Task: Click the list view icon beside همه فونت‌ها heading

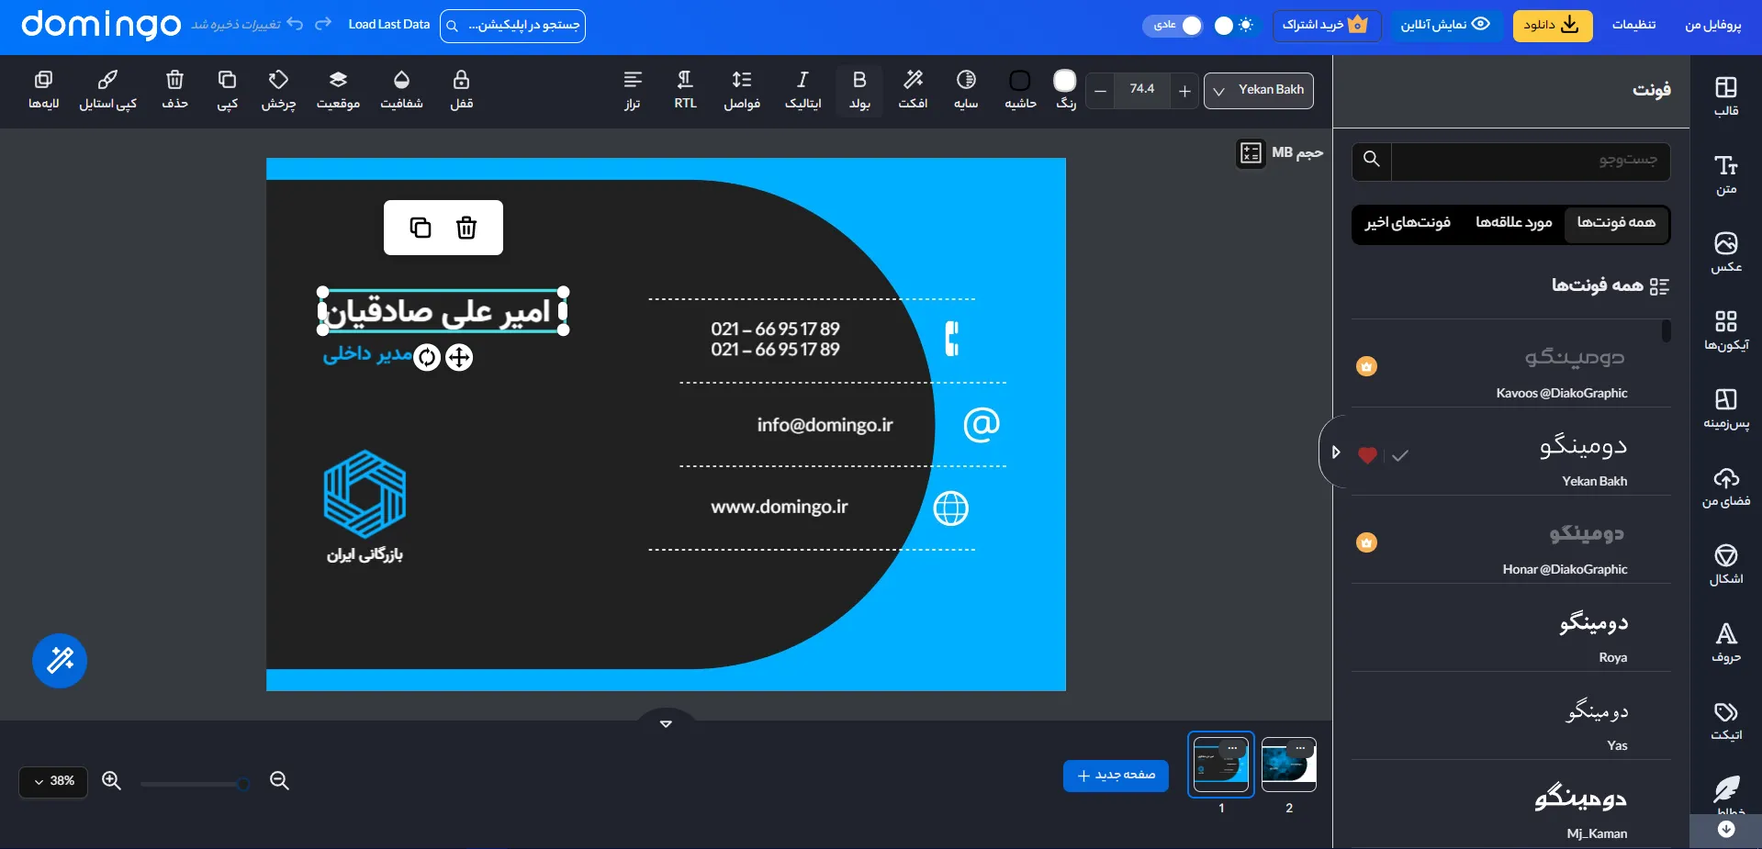Action: tap(1659, 286)
